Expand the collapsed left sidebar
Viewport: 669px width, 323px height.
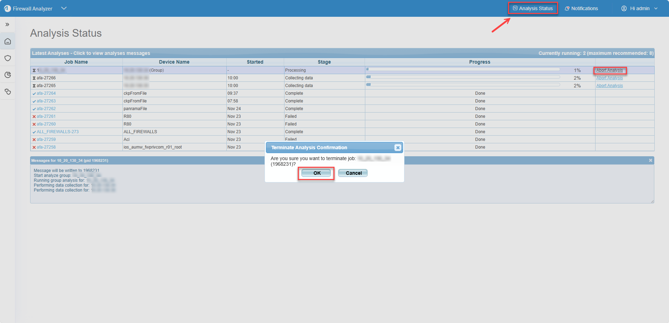point(7,24)
